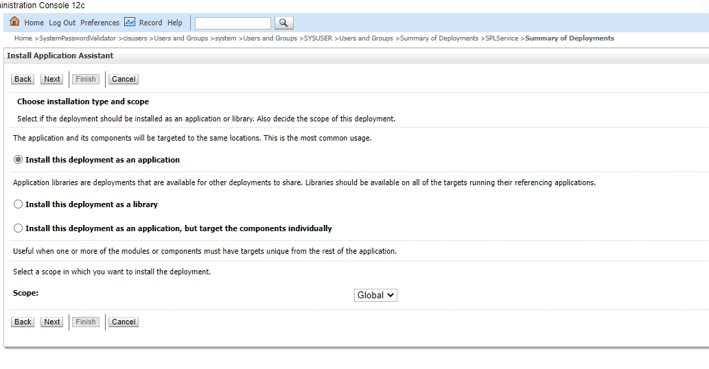Screen dimensions: 709x369
Task: Open Users and Groups link after SYSUSER
Action: pyautogui.click(x=367, y=38)
